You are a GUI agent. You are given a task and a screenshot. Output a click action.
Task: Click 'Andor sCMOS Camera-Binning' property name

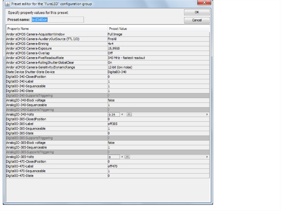(x=27, y=44)
